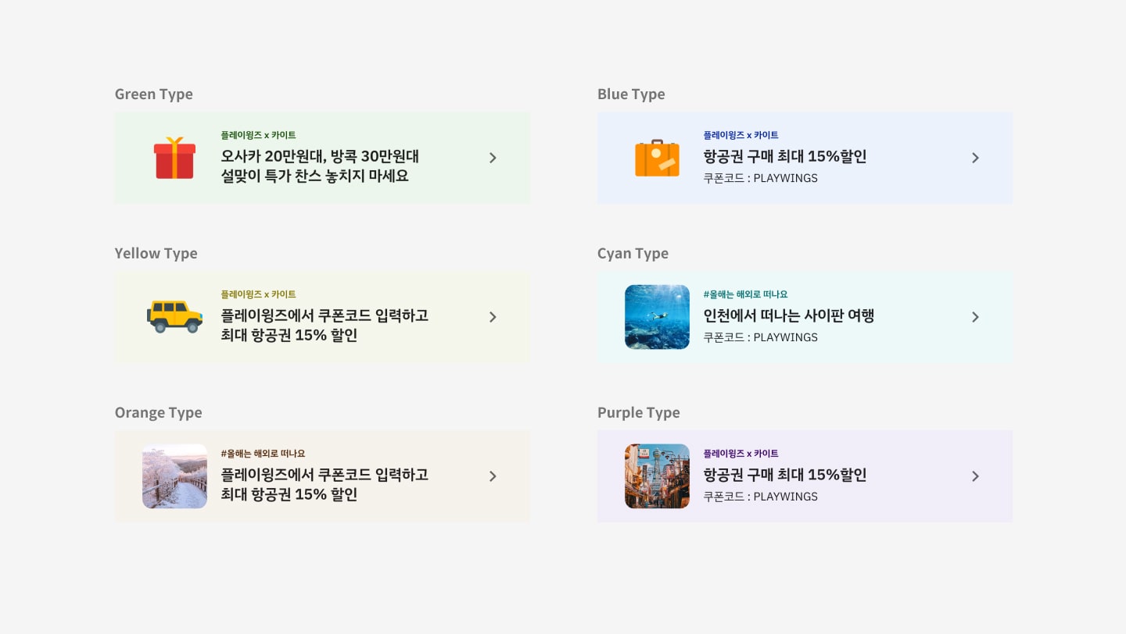The image size is (1126, 634).
Task: Expand the Cyan Type banner via its chevron
Action: tap(975, 317)
